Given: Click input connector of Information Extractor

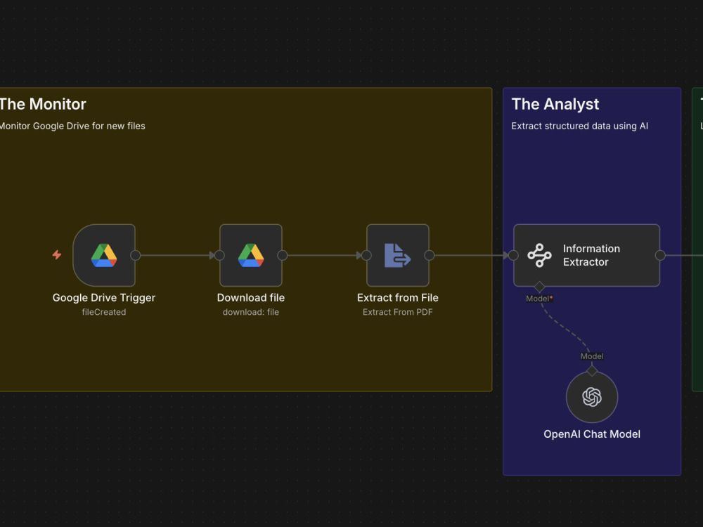Looking at the screenshot, I should 513,256.
